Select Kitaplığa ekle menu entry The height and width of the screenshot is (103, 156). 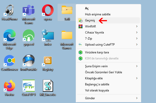108,78
